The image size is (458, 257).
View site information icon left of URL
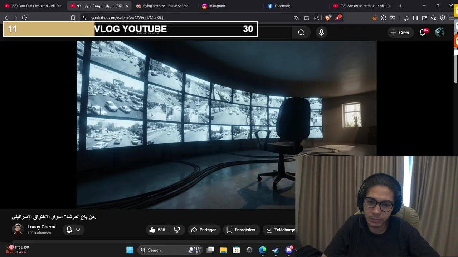pos(84,18)
